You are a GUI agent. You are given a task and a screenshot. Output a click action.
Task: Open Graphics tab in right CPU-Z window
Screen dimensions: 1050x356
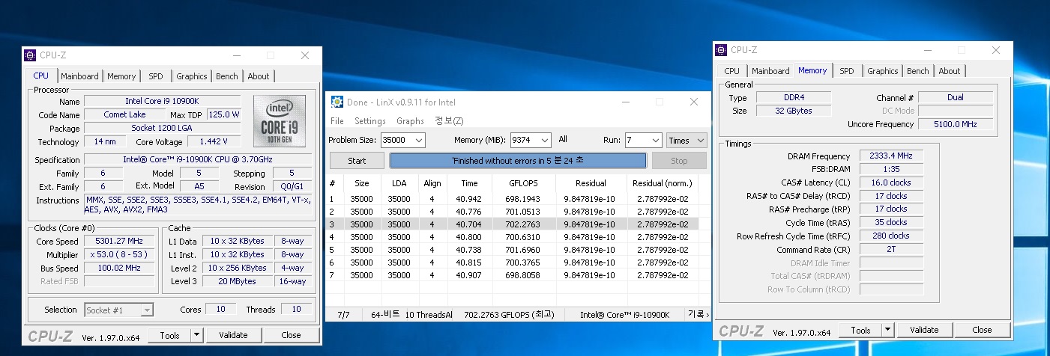click(x=883, y=71)
